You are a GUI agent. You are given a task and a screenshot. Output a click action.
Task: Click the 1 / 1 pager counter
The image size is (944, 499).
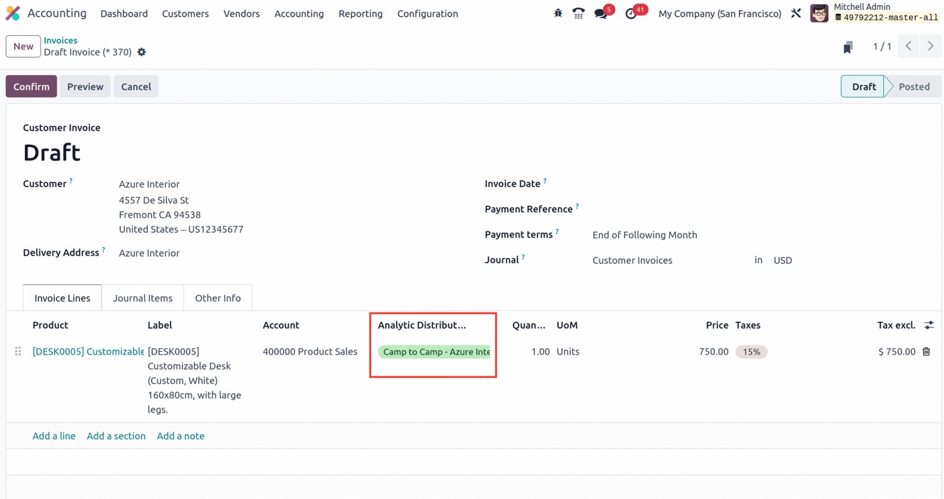pos(882,46)
